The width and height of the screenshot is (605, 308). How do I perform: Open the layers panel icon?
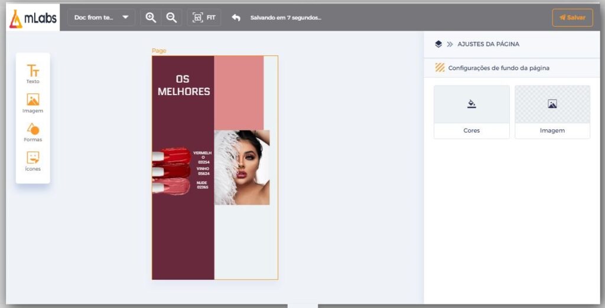(x=438, y=44)
